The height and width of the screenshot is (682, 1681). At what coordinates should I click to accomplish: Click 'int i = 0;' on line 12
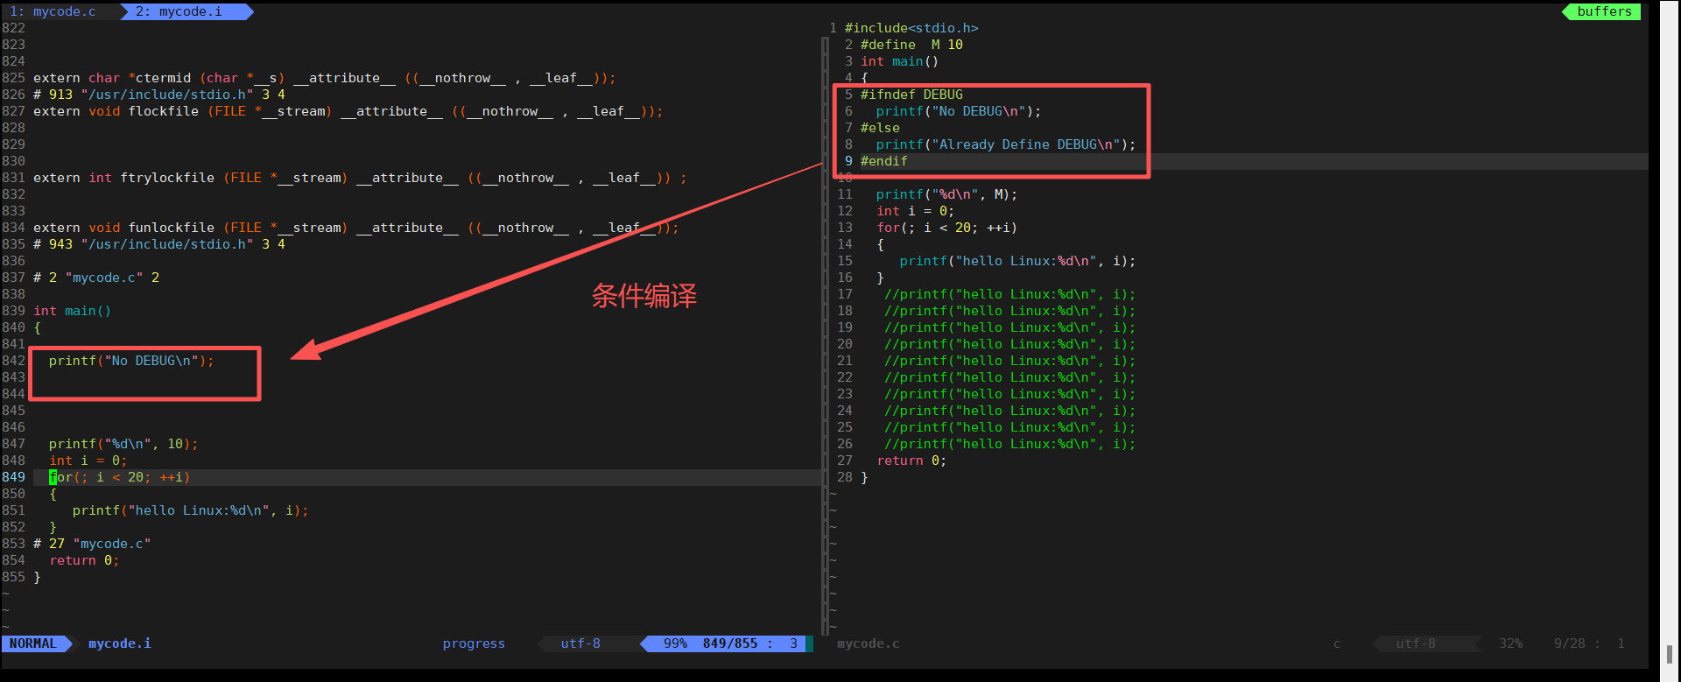click(x=915, y=211)
